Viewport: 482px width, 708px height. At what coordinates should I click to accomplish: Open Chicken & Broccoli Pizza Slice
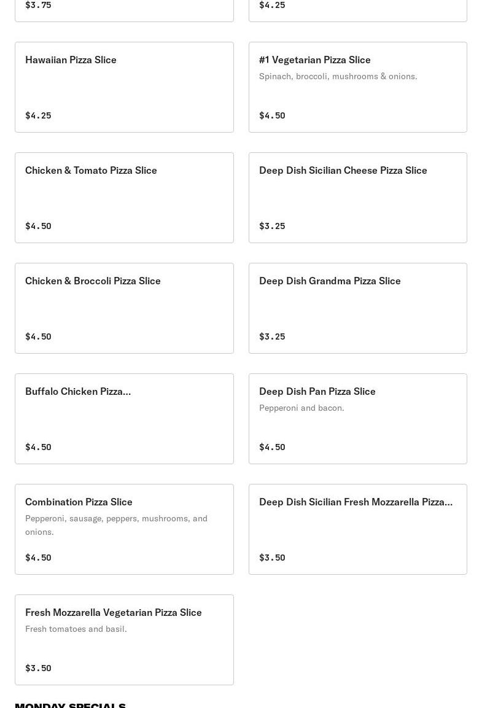pos(124,308)
